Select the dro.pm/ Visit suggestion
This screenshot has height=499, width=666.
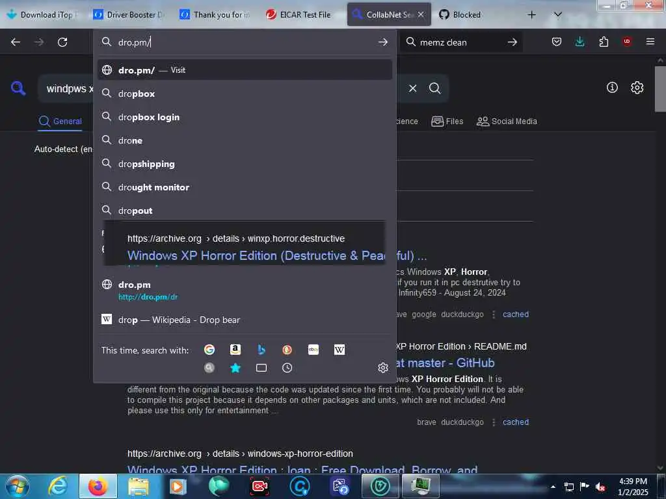click(x=245, y=70)
